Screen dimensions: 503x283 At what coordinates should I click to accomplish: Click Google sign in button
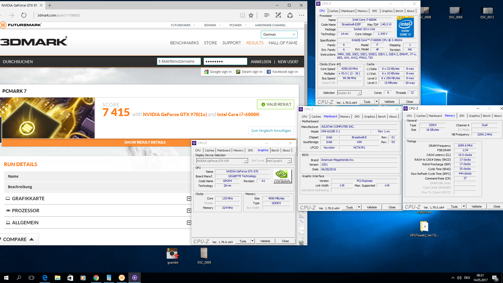(x=218, y=72)
